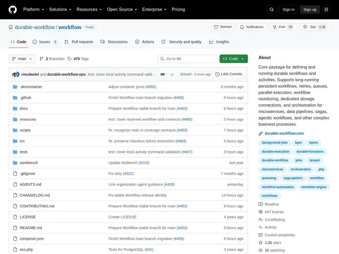Open the src folder
Viewport: 339px width, 254px height.
(22, 141)
